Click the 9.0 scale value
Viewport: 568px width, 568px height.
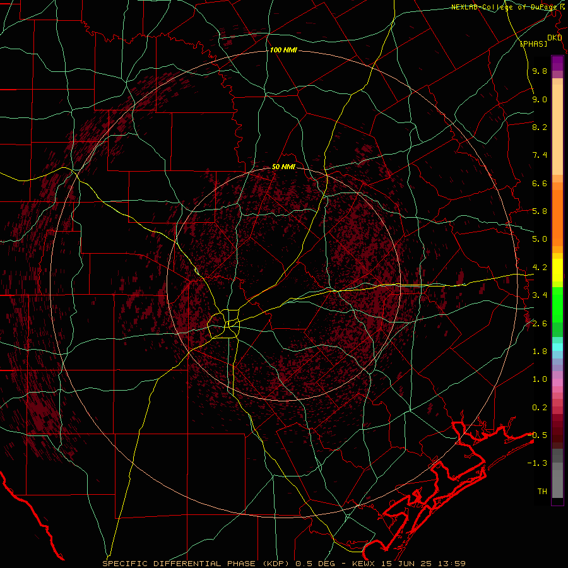click(x=540, y=99)
